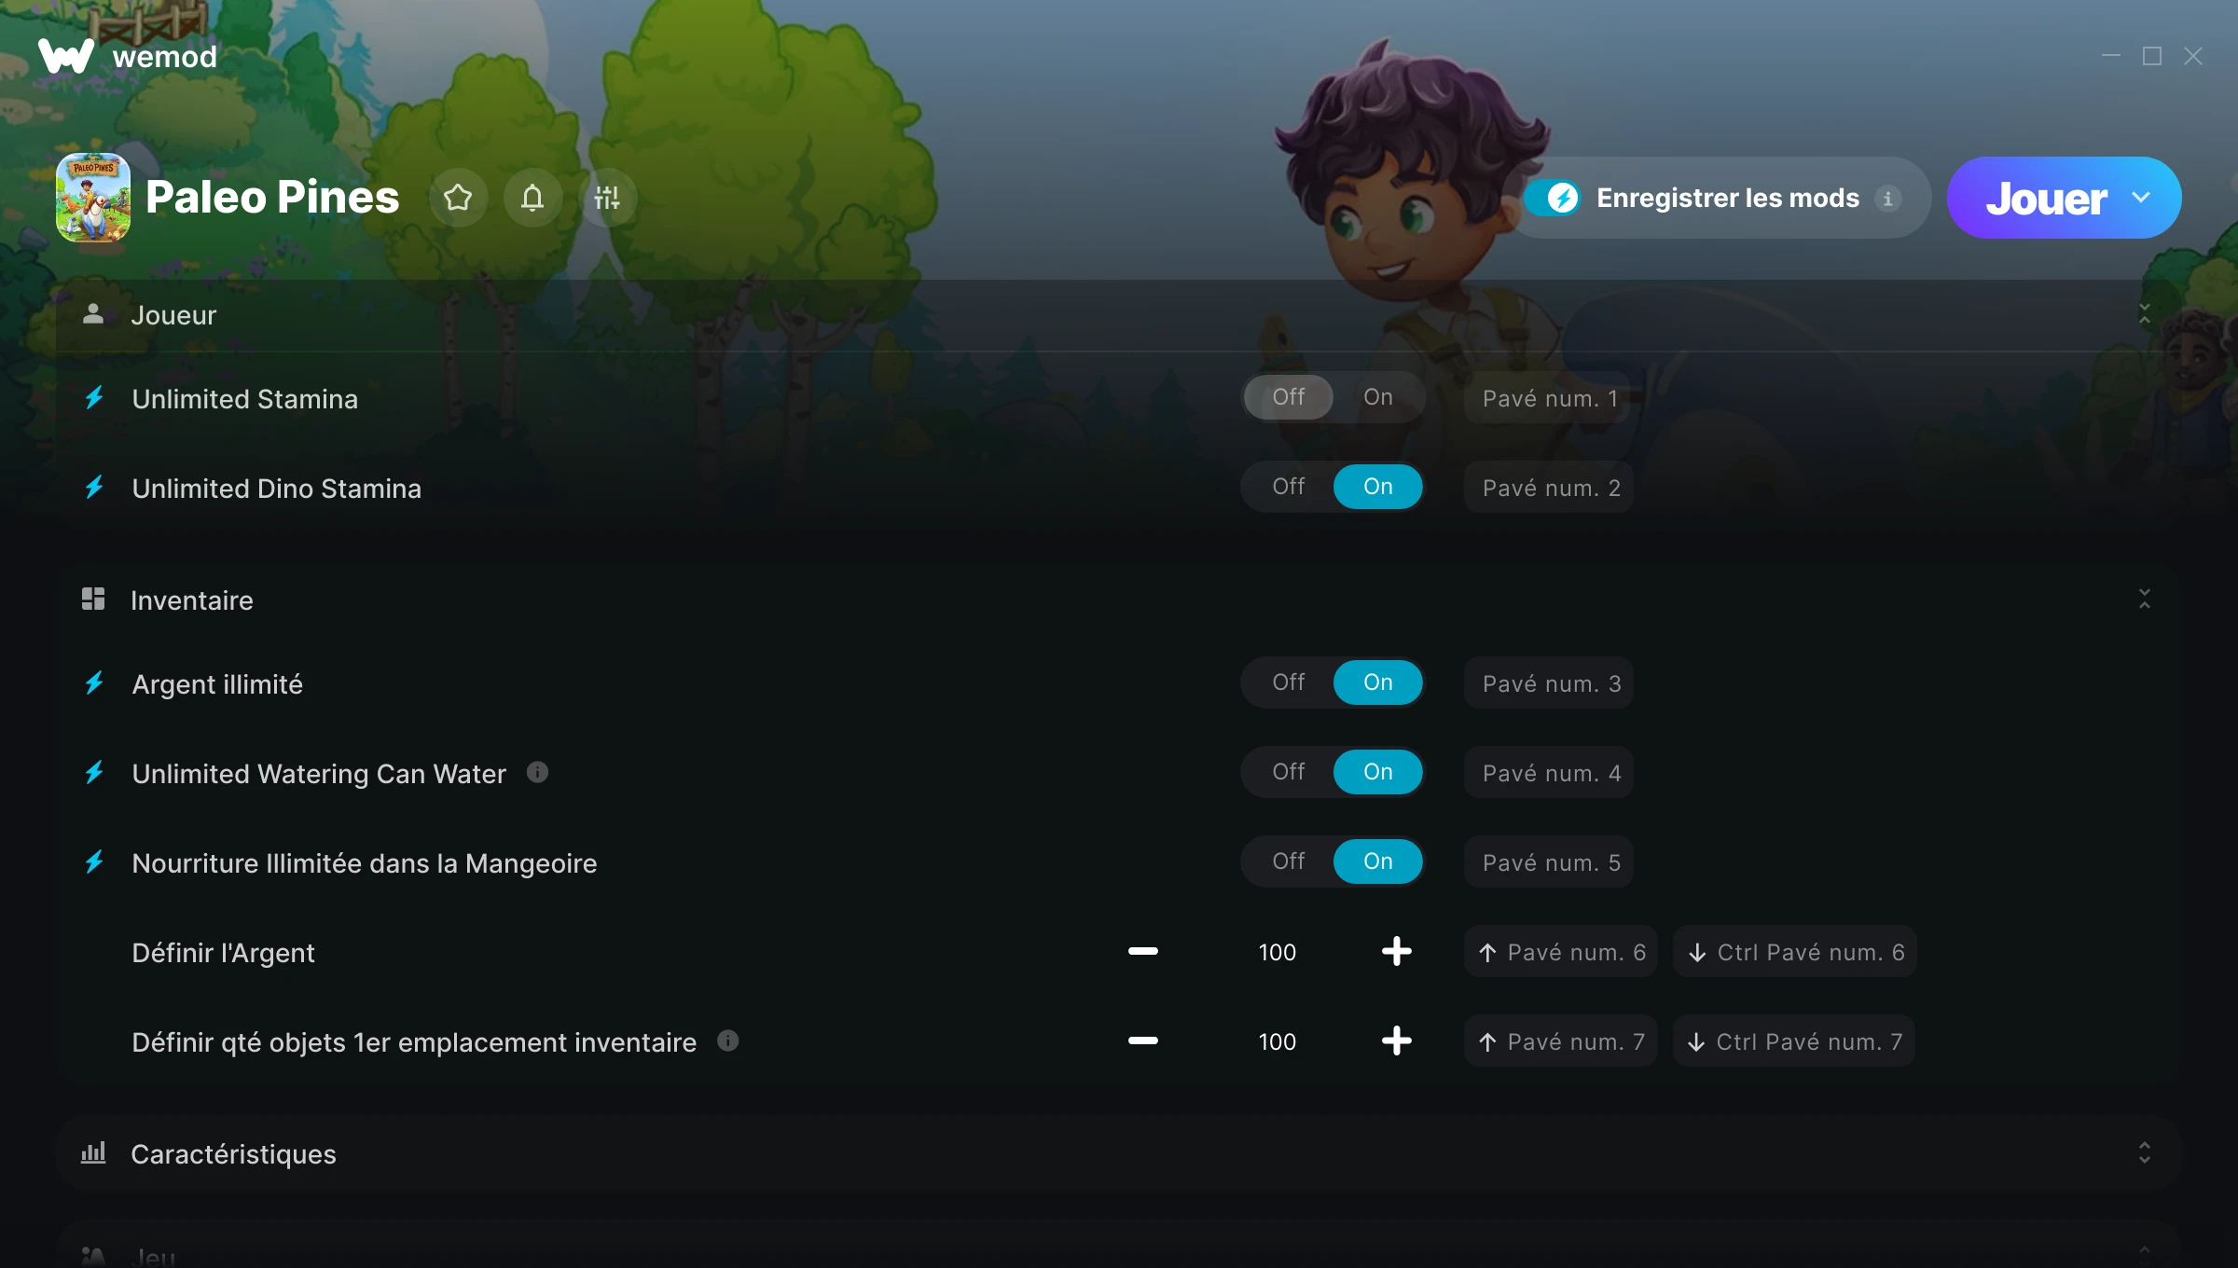Open notifications bell for Paleo Pines
The image size is (2238, 1268).
[x=532, y=198]
